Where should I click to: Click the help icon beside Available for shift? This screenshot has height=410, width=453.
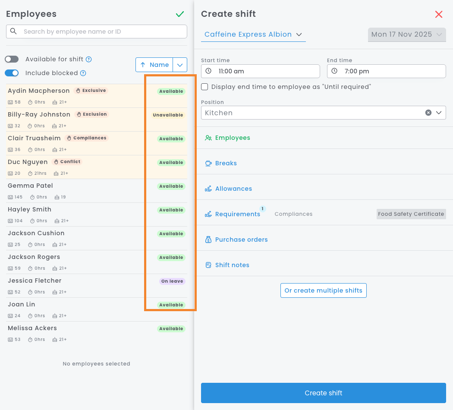click(x=88, y=60)
